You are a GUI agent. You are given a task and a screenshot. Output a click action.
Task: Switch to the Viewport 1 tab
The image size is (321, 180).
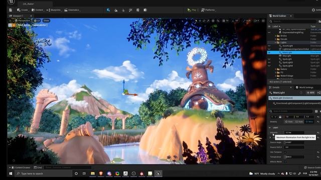point(18,15)
